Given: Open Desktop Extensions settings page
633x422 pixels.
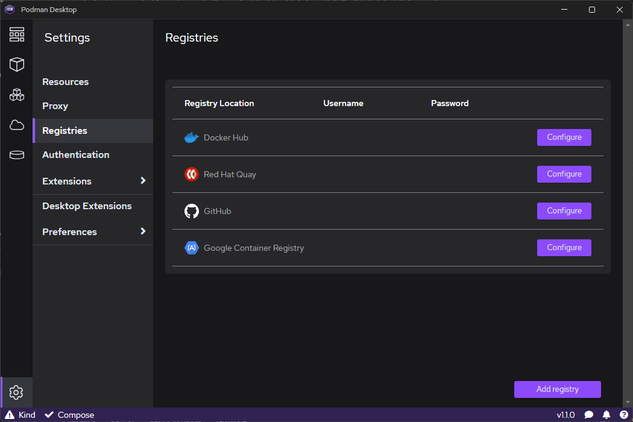Looking at the screenshot, I should click(x=87, y=206).
